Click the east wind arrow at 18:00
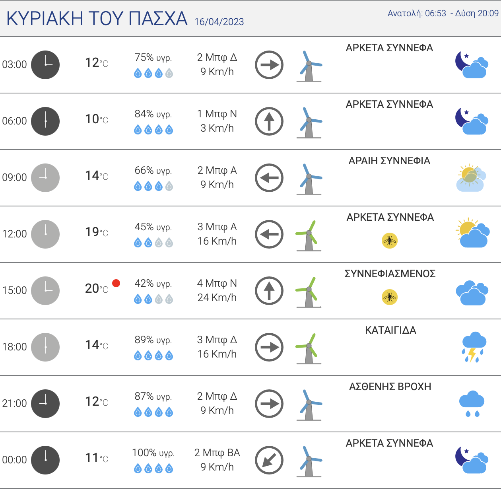501x490 pixels. click(269, 347)
